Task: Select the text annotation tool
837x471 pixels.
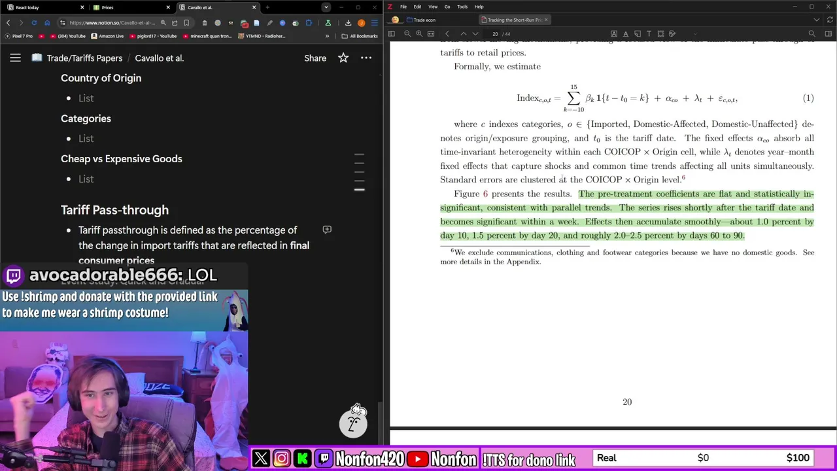Action: click(649, 33)
